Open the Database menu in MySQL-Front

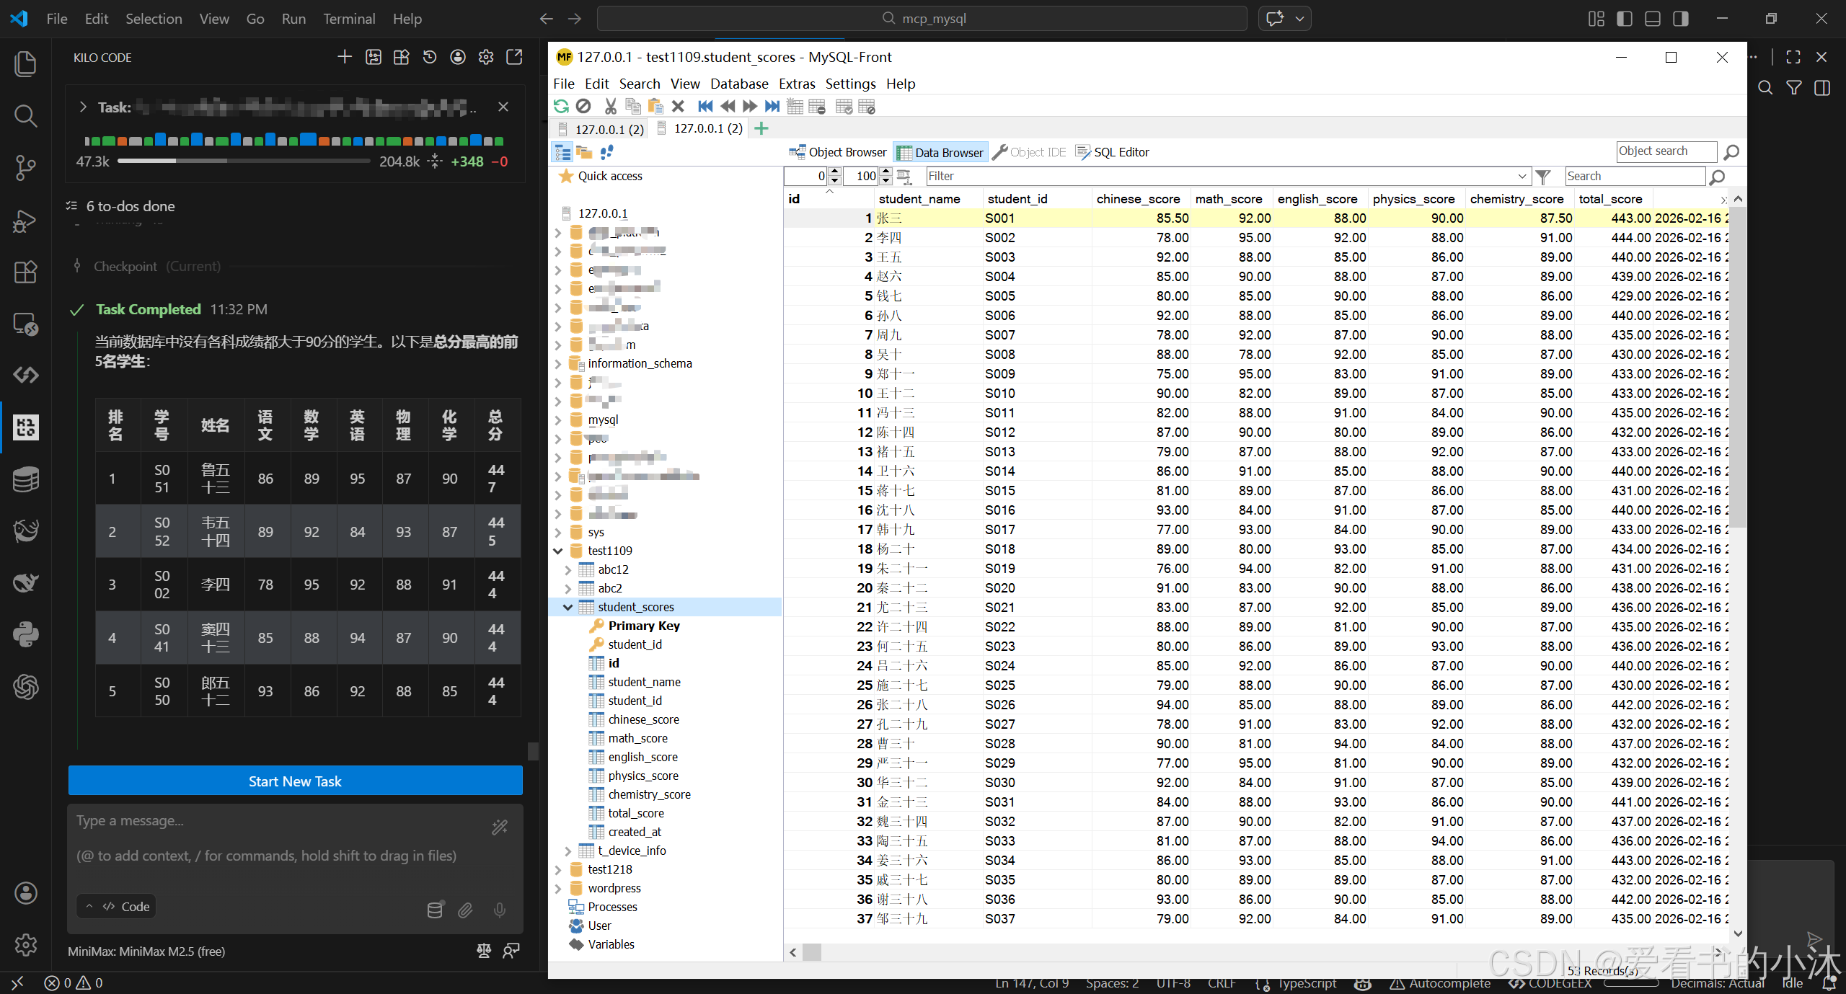pos(738,84)
